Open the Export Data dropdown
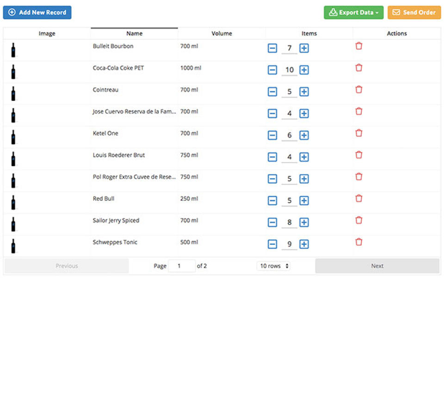Screen dimensions: 444x400 [x=353, y=12]
